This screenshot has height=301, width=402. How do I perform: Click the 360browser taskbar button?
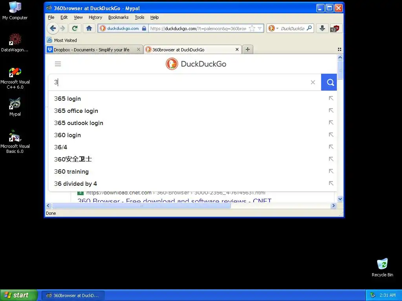73,296
